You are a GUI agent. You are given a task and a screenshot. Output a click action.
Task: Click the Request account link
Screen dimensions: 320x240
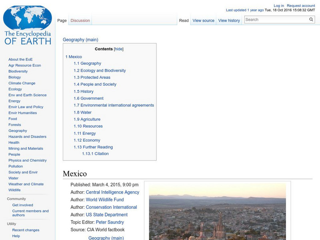[301, 6]
